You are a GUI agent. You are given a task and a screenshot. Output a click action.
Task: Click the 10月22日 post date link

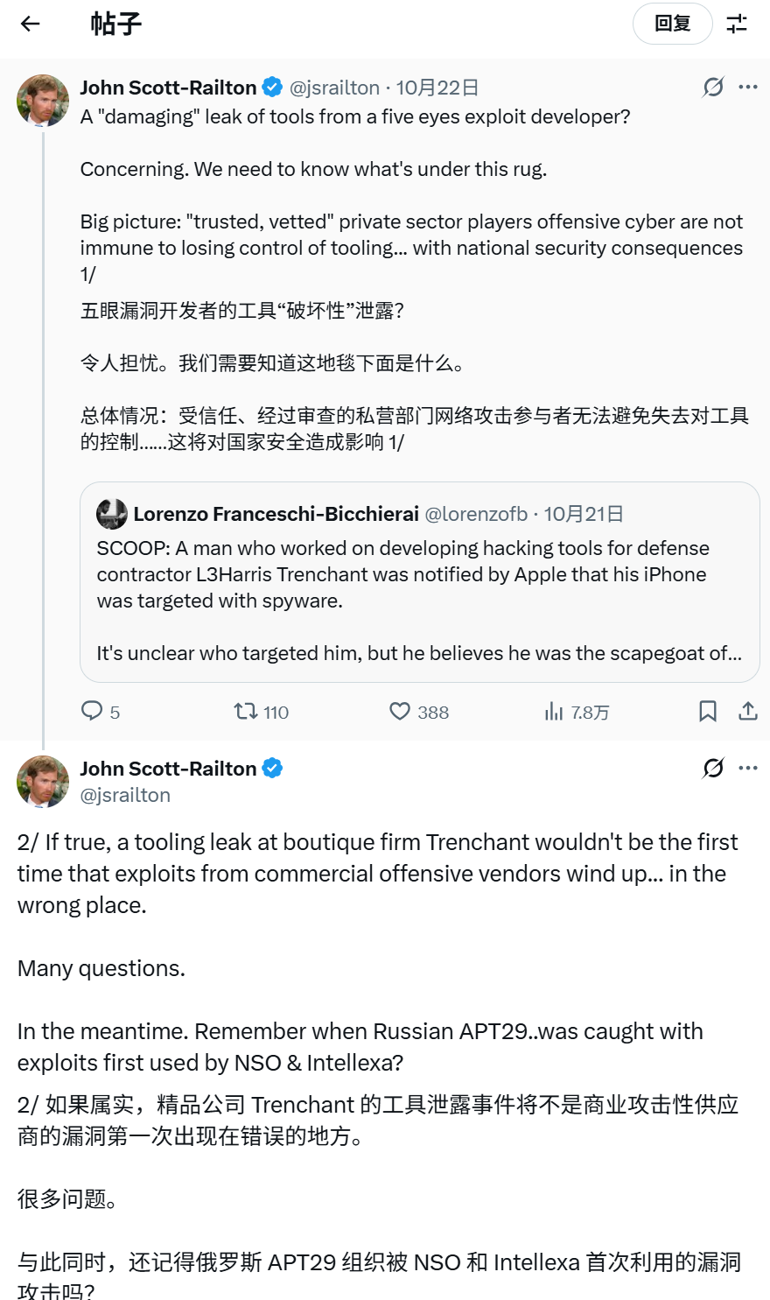[x=437, y=88]
